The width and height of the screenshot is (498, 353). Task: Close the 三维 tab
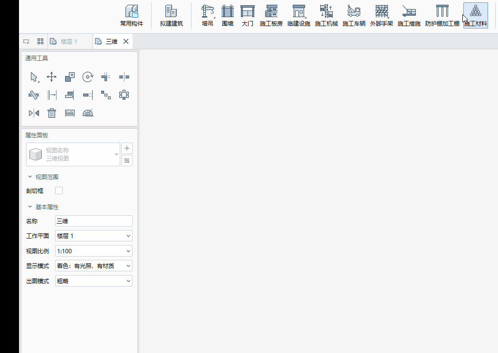coord(126,41)
